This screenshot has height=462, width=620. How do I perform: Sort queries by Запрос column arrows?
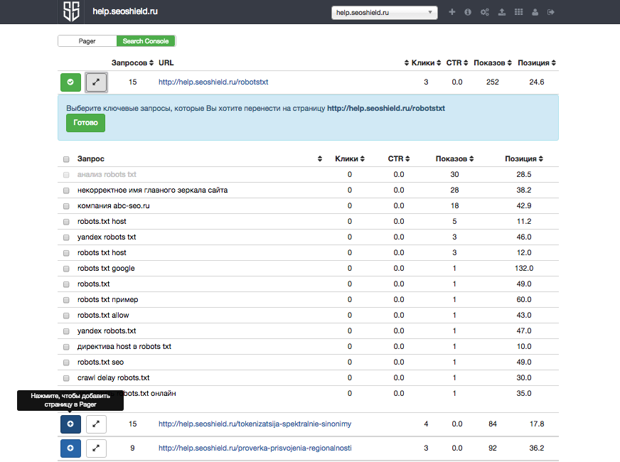click(319, 159)
